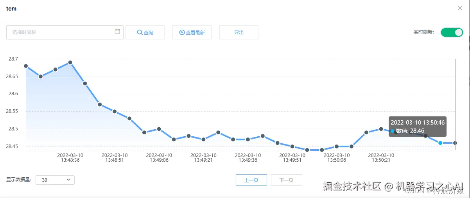Click the 下一页 next page button
The image size is (470, 198).
[287, 180]
